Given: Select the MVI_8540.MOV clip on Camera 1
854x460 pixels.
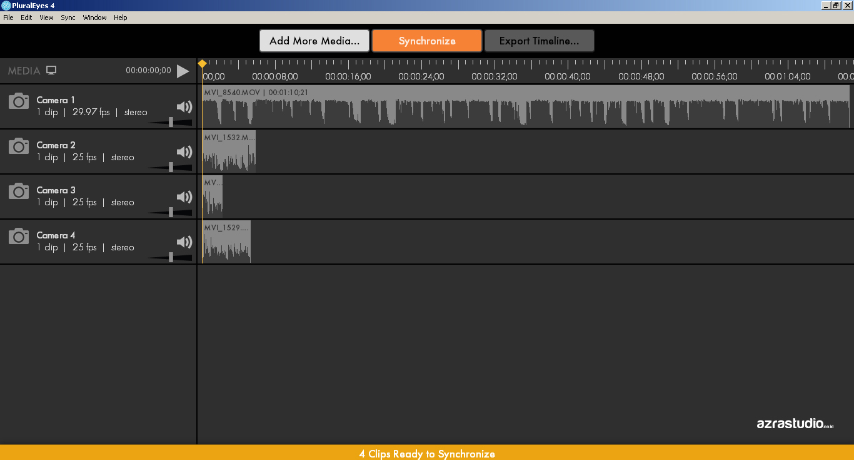Looking at the screenshot, I should click(x=526, y=106).
